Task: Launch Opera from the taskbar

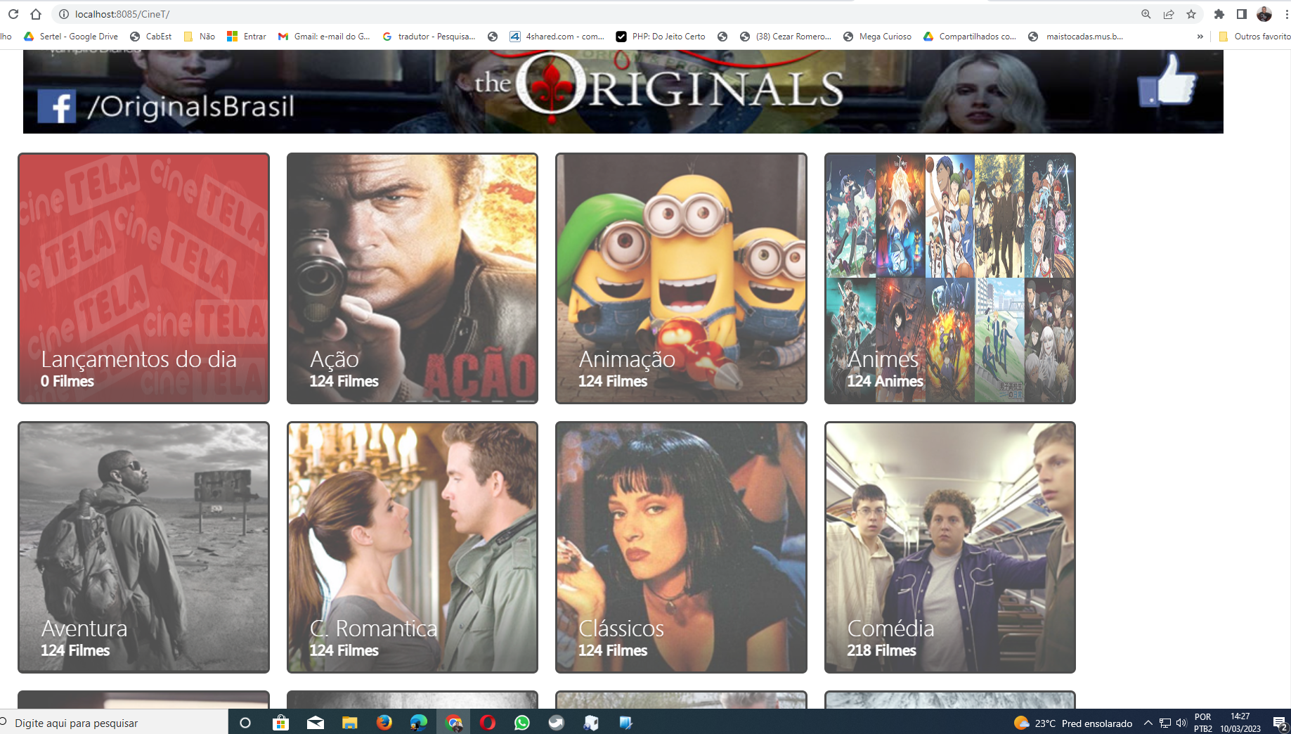Action: pos(488,723)
